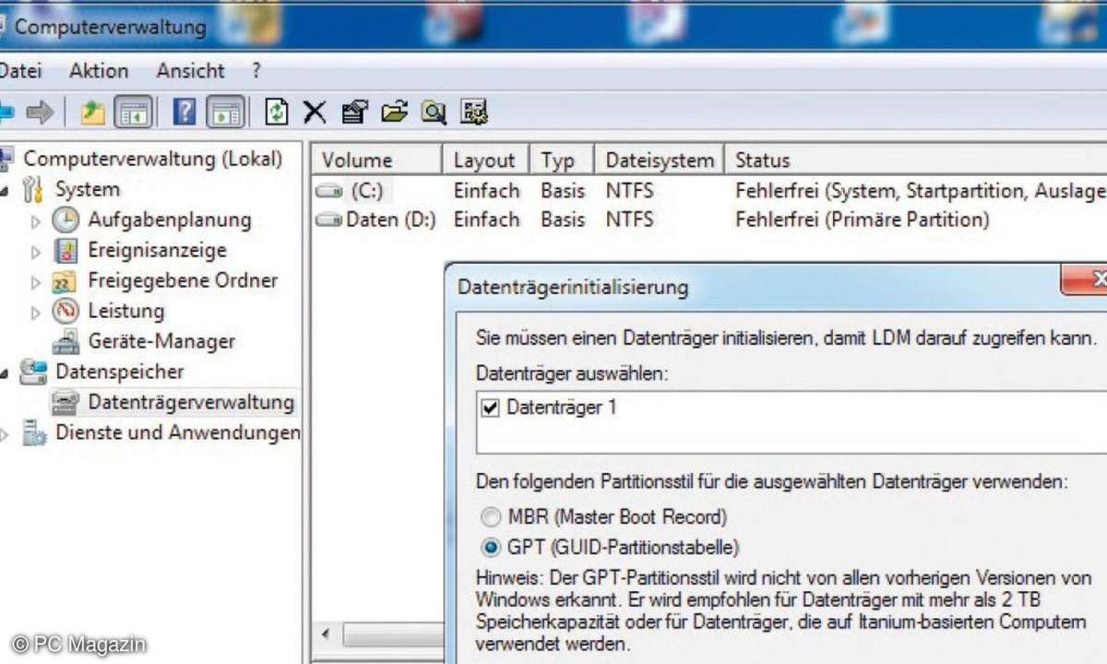Select the Daten (D:) volume name
Screen dimensions: 1107x664
point(391,220)
